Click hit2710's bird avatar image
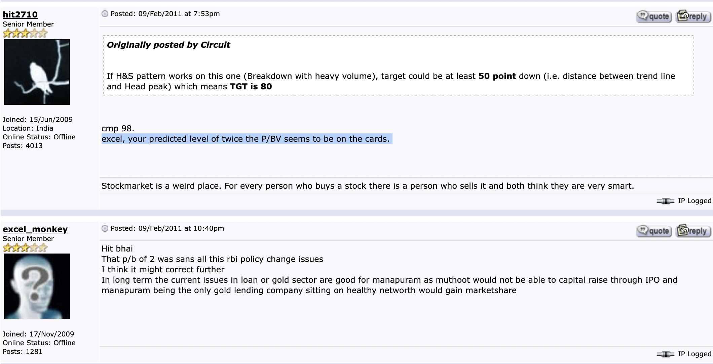Image resolution: width=713 pixels, height=364 pixels. (x=37, y=72)
